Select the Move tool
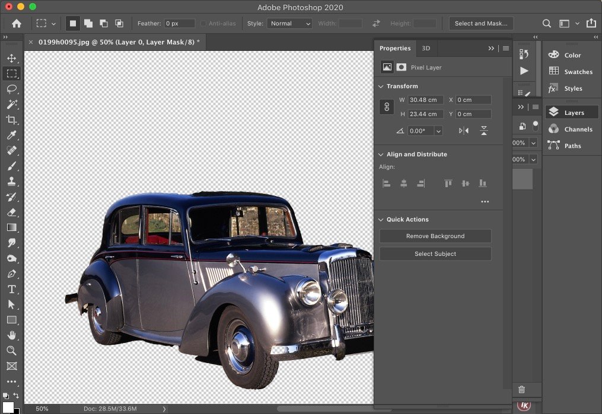 coord(11,58)
